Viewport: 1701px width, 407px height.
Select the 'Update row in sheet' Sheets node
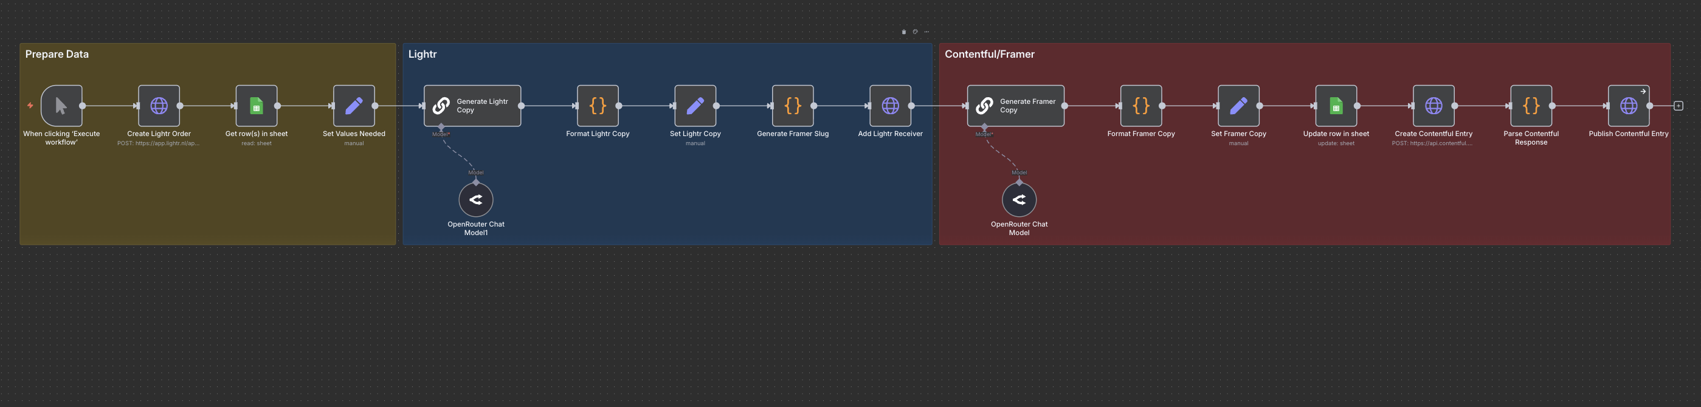click(1336, 106)
